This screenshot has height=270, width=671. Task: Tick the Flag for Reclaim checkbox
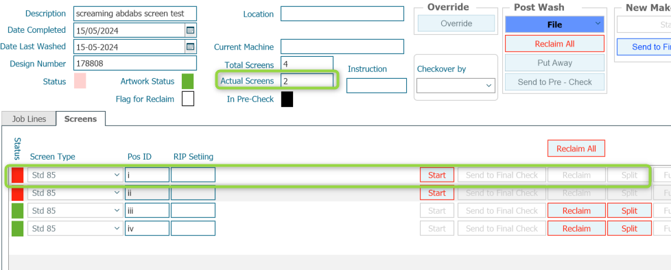pyautogui.click(x=188, y=99)
